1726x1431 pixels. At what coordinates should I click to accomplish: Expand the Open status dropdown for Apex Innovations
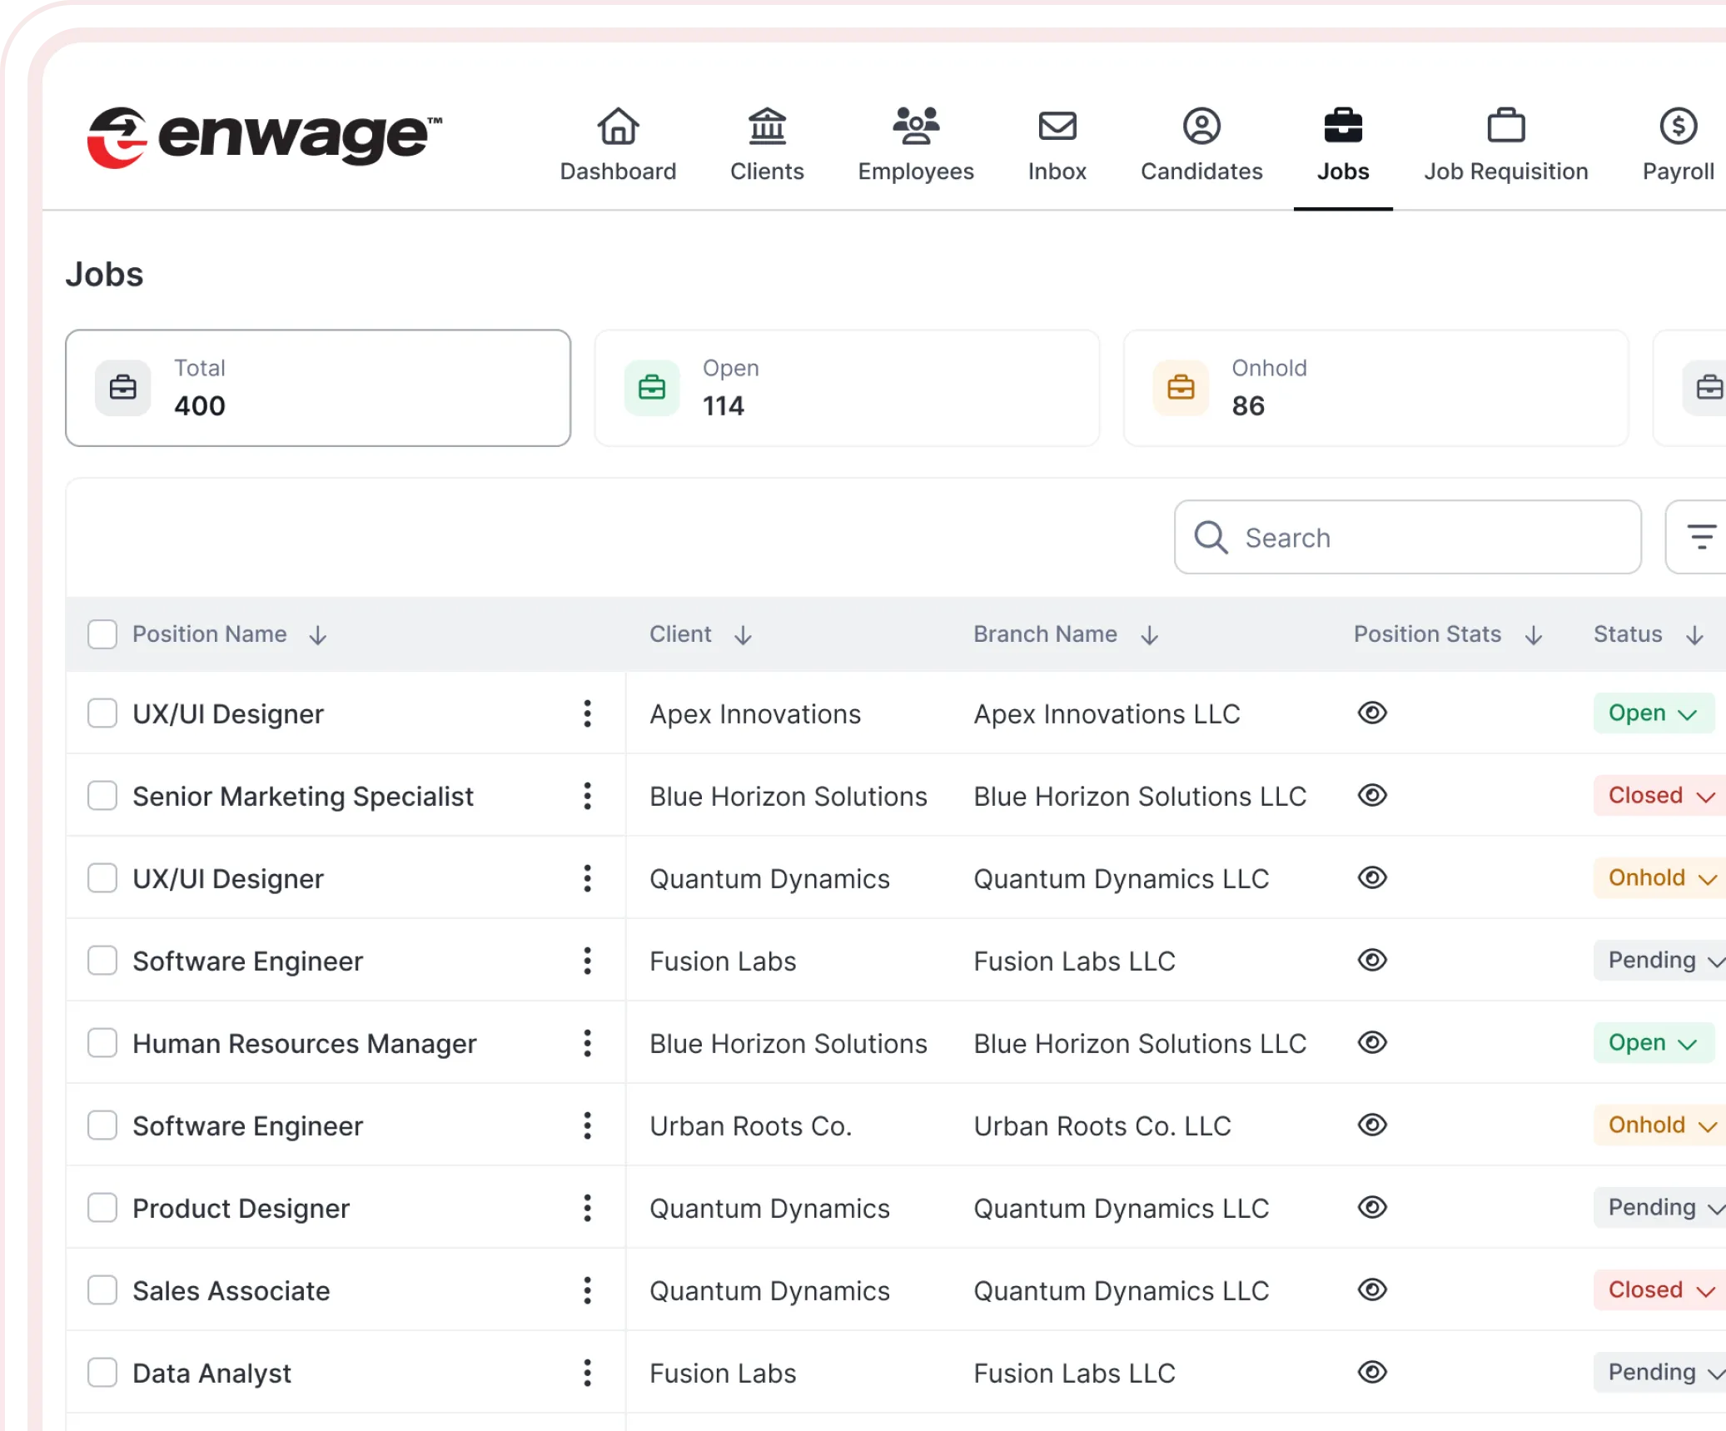point(1652,713)
